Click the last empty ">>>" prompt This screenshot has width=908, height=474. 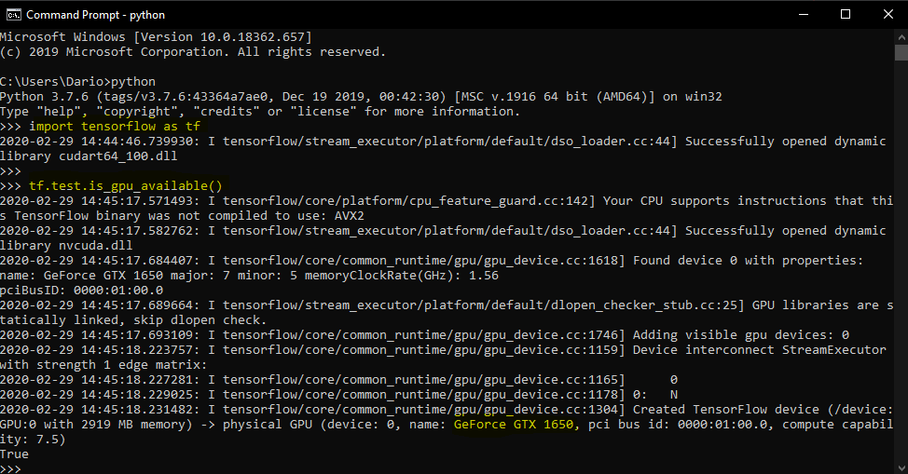pyautogui.click(x=11, y=468)
